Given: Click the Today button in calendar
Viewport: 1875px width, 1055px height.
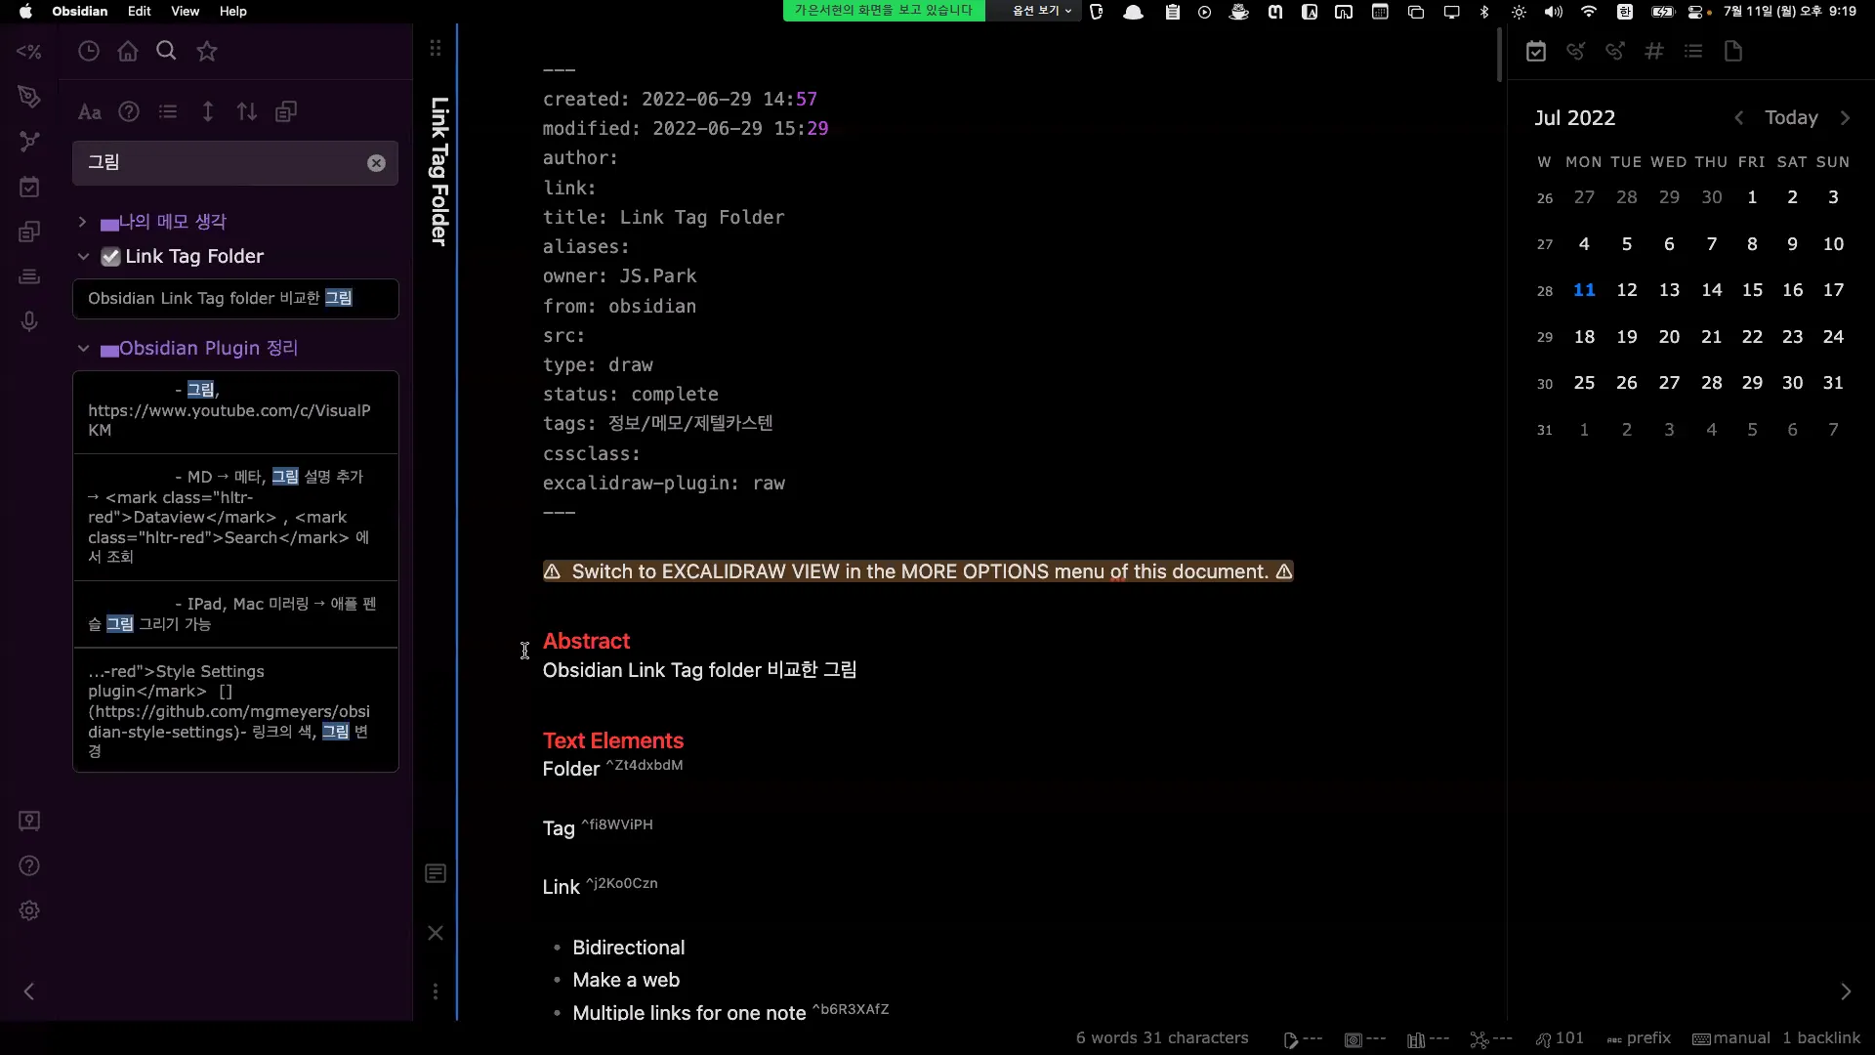Looking at the screenshot, I should pos(1790,117).
